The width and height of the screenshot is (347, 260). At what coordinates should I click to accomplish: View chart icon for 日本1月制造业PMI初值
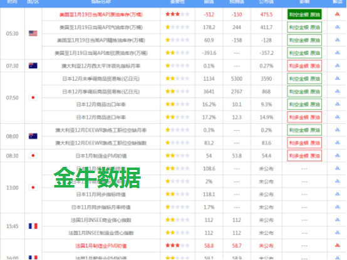click(x=338, y=155)
